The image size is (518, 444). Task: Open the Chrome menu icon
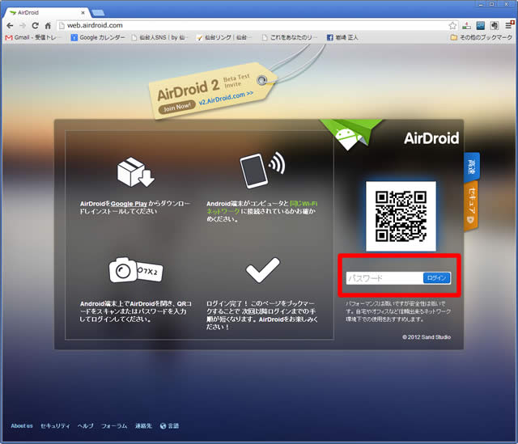point(509,25)
